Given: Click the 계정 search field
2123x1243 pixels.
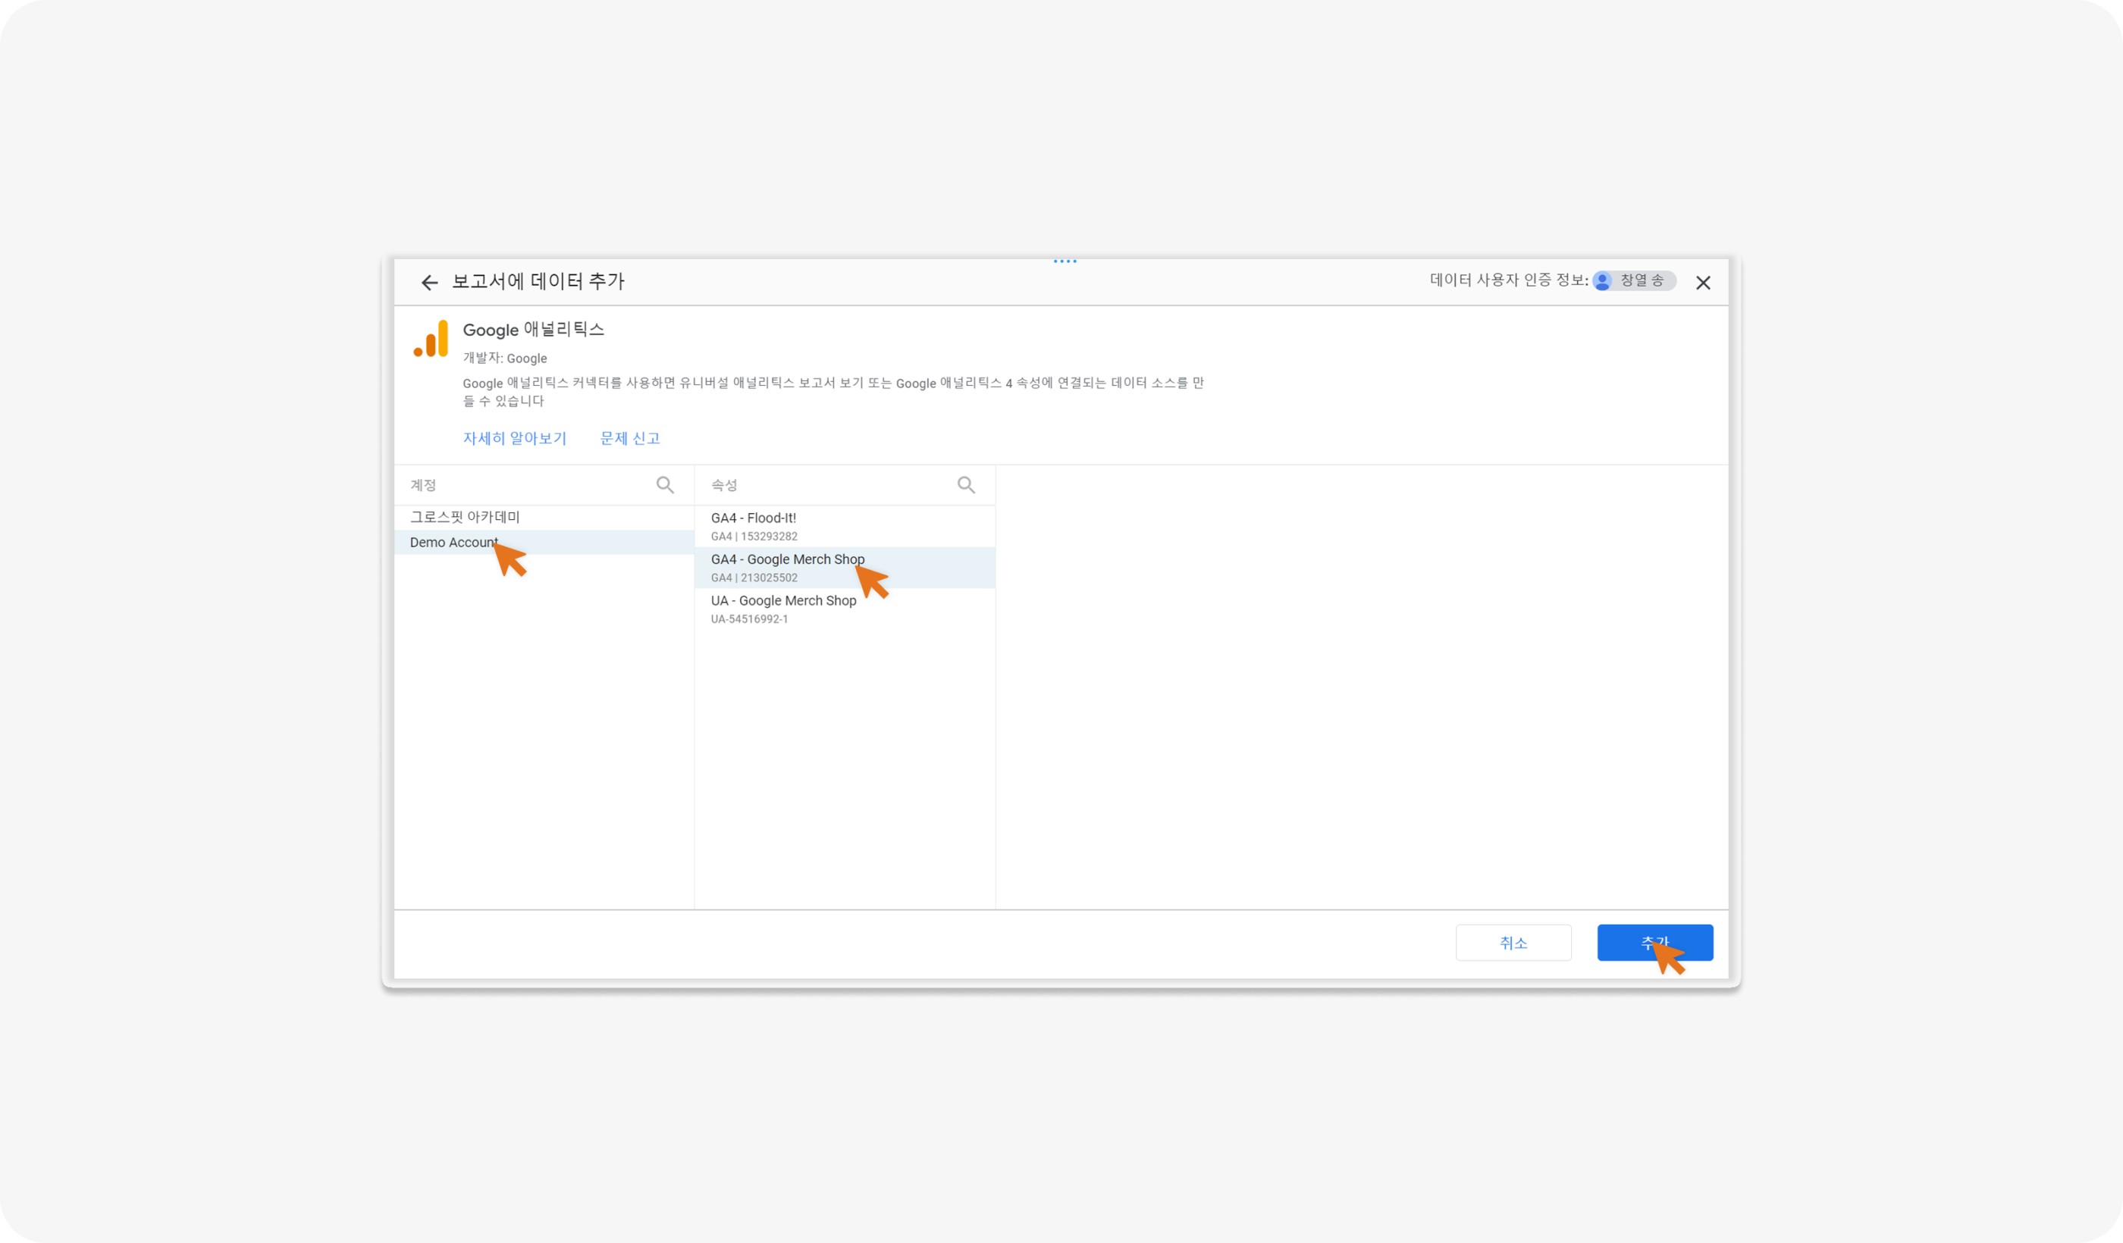Looking at the screenshot, I should click(544, 485).
